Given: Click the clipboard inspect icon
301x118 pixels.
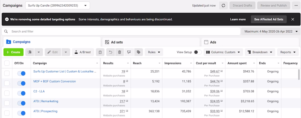Looking at the screenshot, I should 100,52.
